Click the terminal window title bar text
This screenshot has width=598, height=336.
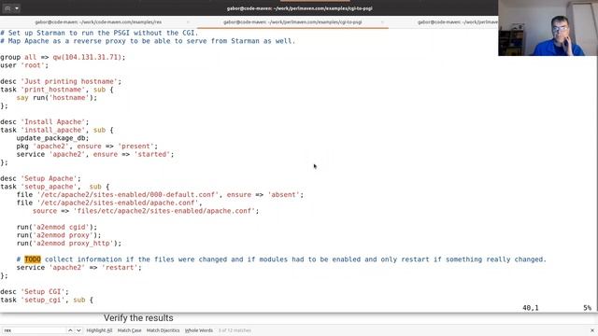click(x=299, y=8)
